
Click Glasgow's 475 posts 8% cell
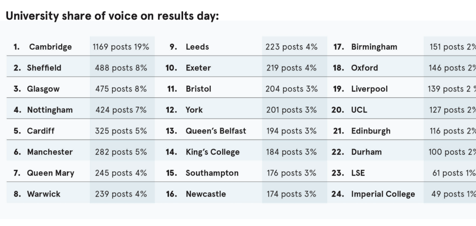[x=120, y=89]
